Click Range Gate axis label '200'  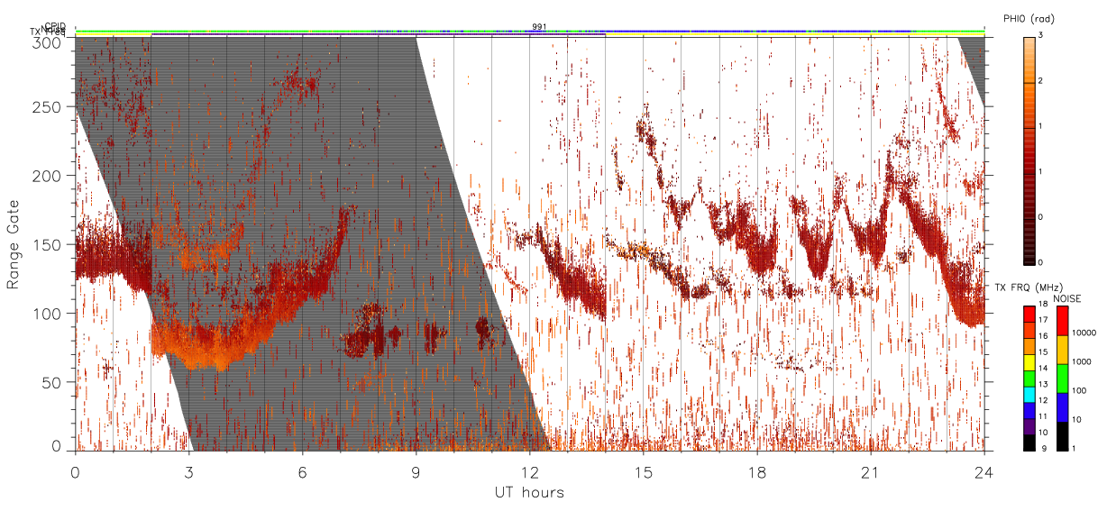click(x=49, y=176)
